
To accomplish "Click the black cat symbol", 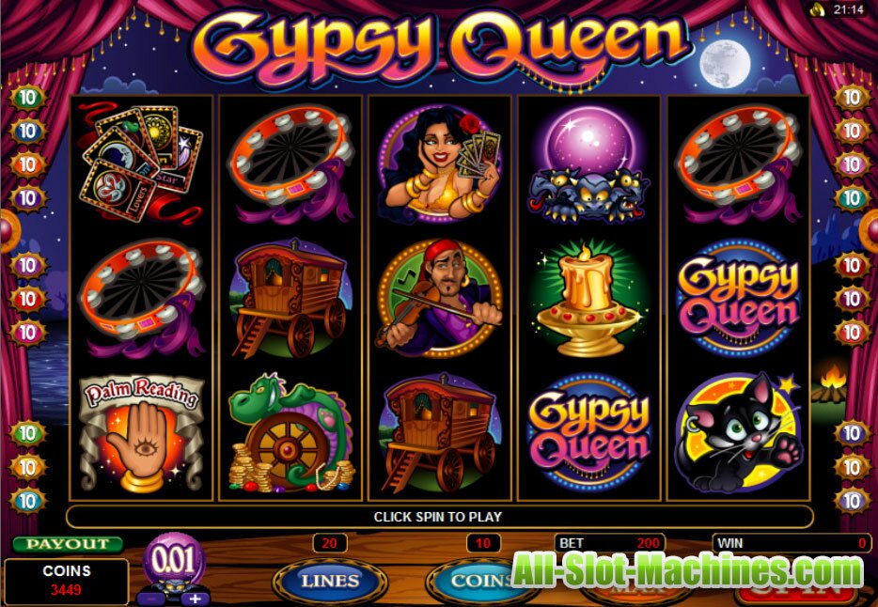I will pyautogui.click(x=739, y=433).
